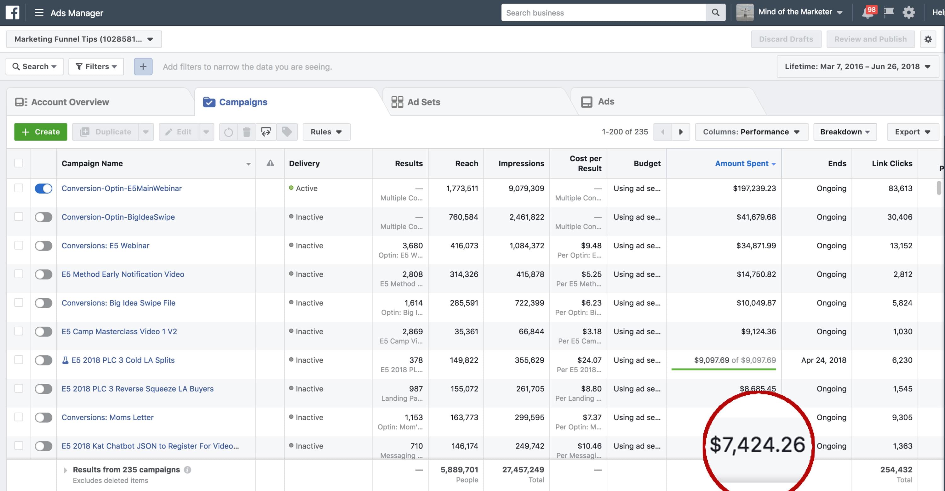
Task: Turn on Conversions: Big Idea Swipe File
Action: [44, 303]
